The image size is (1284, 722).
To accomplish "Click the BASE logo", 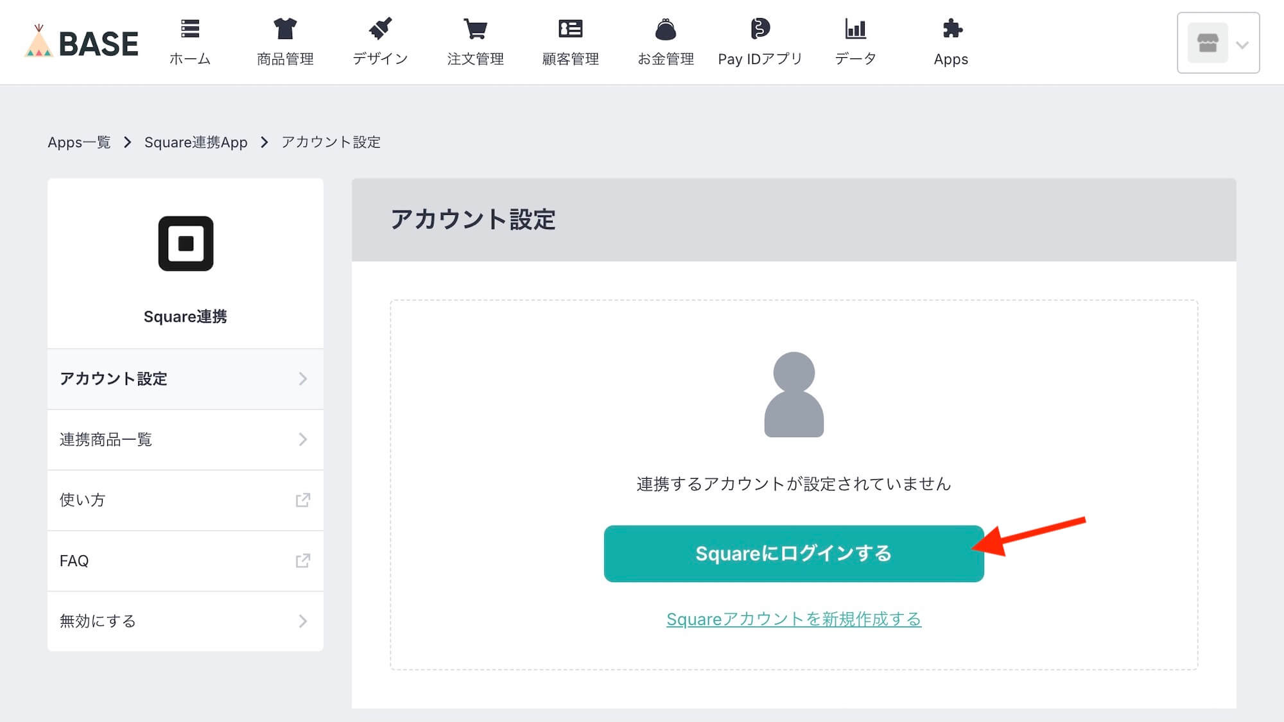I will click(82, 42).
